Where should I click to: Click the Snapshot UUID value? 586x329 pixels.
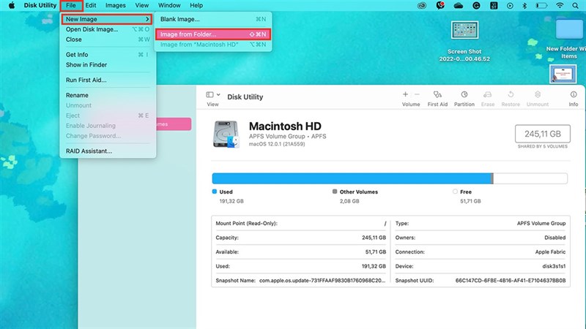point(511,281)
